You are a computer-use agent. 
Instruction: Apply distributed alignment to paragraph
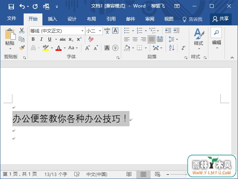pyautogui.click(x=160, y=39)
